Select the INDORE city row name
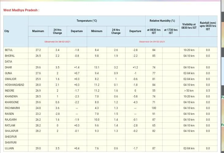This screenshot has height=153, width=224. point(9,91)
